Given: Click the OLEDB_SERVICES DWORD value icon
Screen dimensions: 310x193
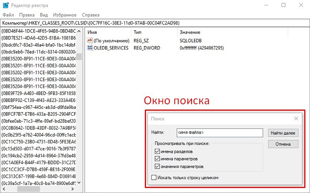Looking at the screenshot, I should pyautogui.click(x=91, y=48).
